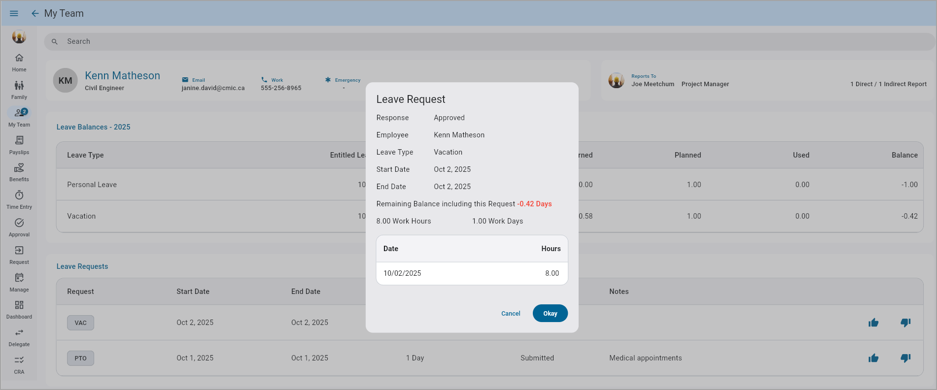Cancel the Leave Request dialog
The image size is (937, 390).
pos(511,314)
